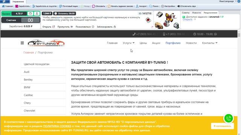Open the hamburger menu icon
The width and height of the screenshot is (241, 135).
(22, 43)
